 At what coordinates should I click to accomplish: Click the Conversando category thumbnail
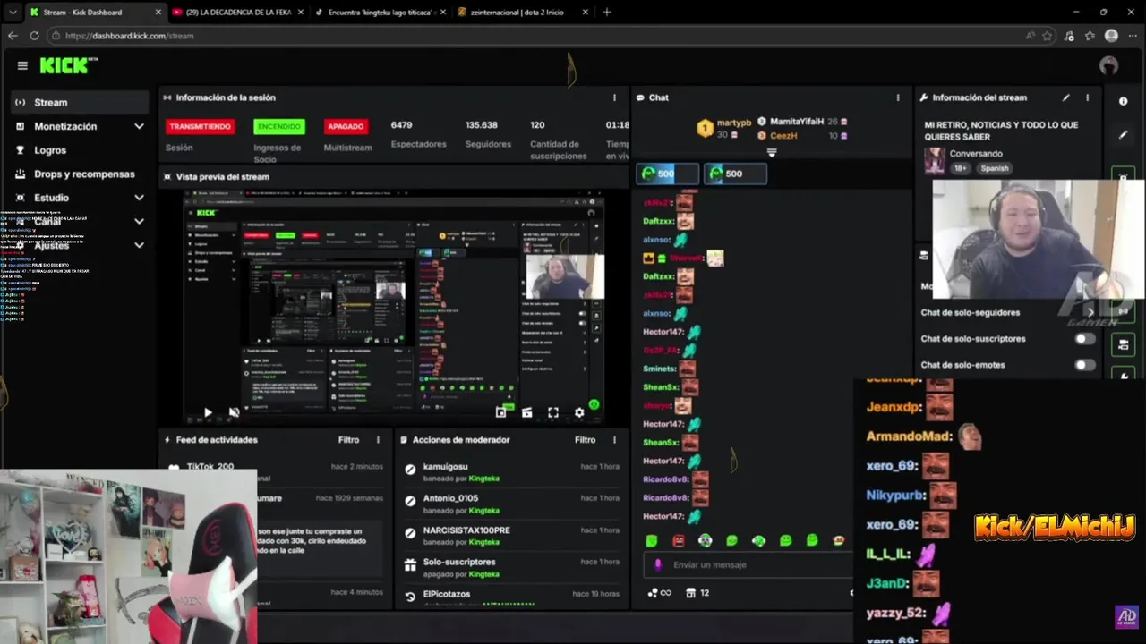point(935,161)
